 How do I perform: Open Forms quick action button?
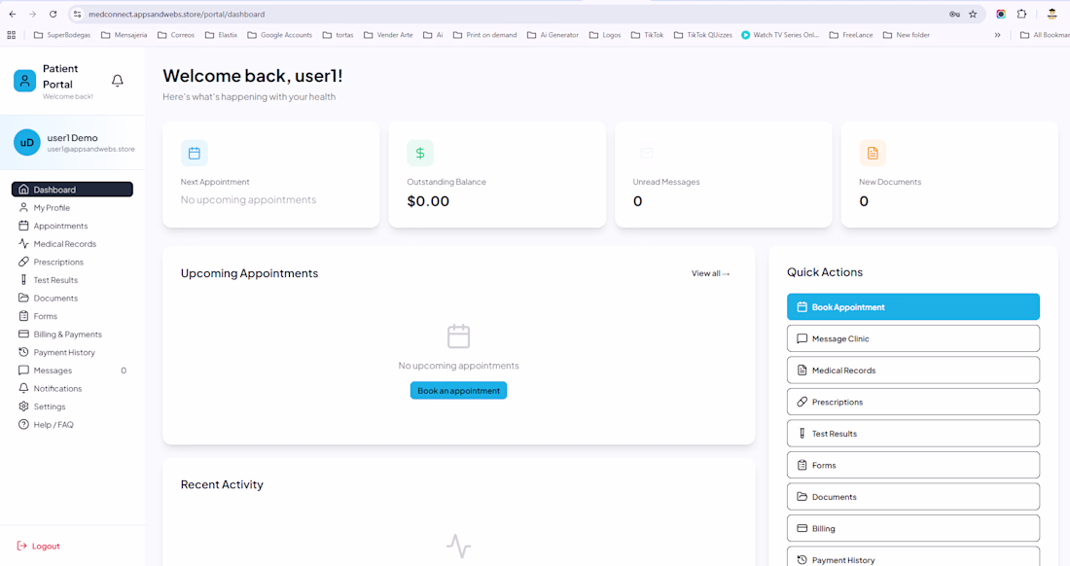[913, 465]
